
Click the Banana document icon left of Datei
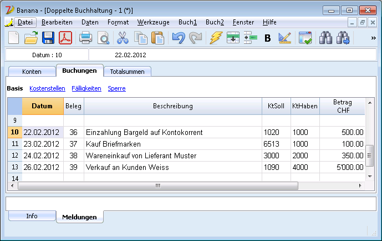coord(9,22)
